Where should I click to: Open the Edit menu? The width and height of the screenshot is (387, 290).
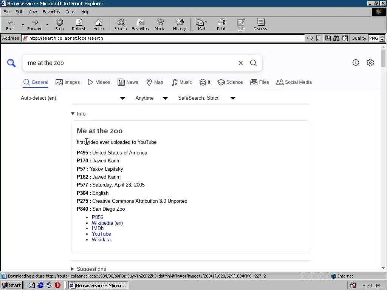[19, 12]
